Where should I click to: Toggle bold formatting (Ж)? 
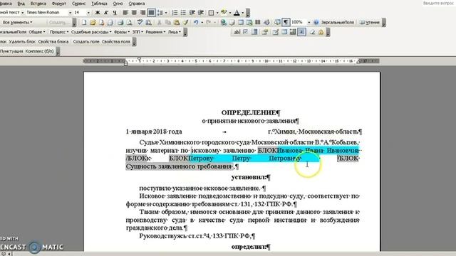[98, 13]
